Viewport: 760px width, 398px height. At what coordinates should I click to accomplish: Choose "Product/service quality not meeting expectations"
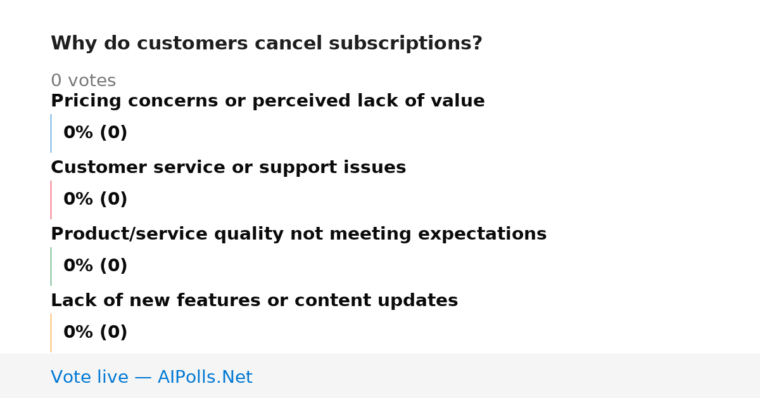click(x=298, y=234)
